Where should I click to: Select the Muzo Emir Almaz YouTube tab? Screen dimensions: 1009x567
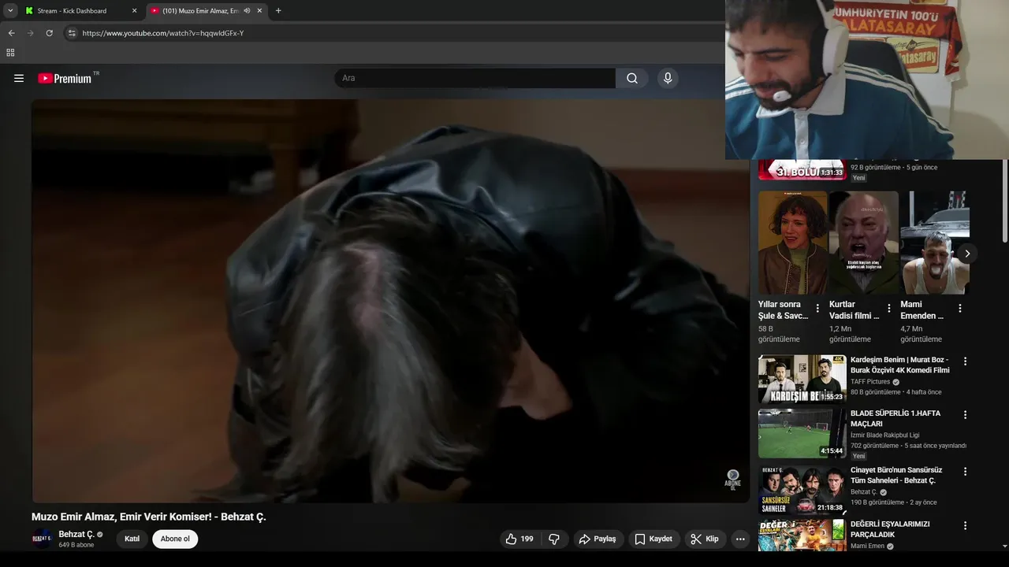pos(200,11)
